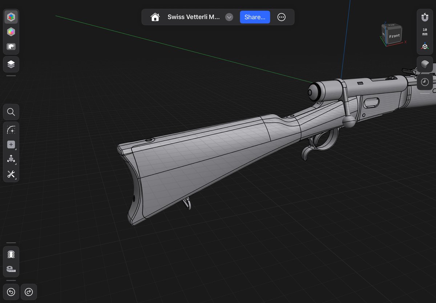This screenshot has width=436, height=303.
Task: Select the Transform move tool
Action: [x=11, y=159]
